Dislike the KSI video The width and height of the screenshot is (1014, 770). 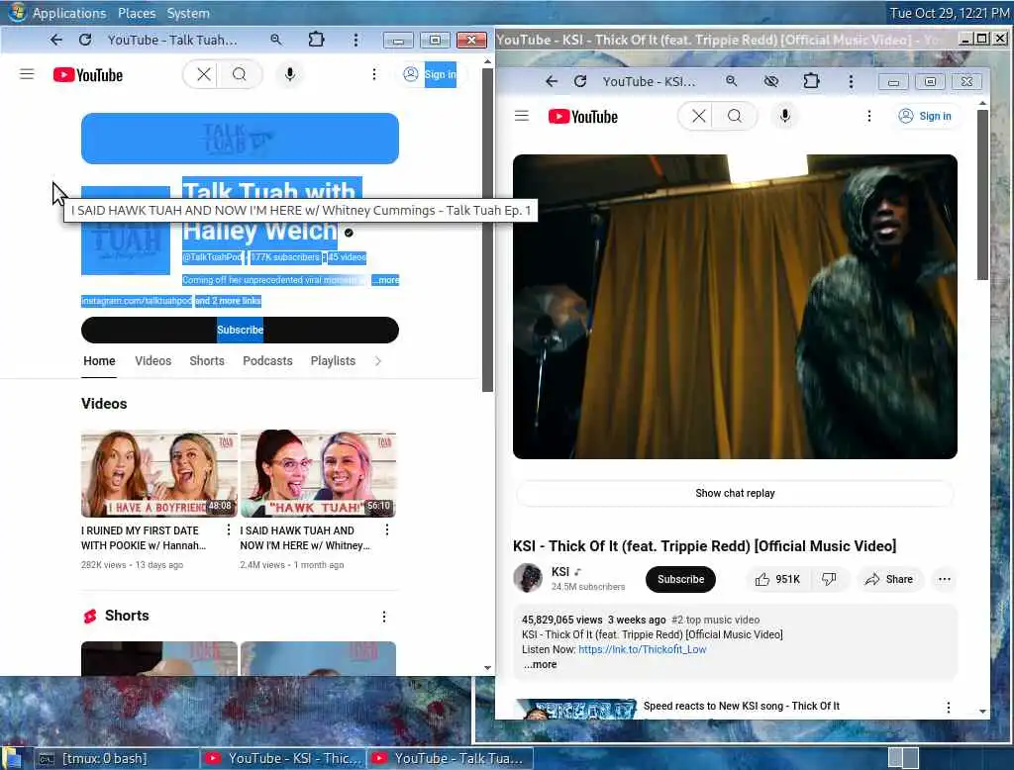829,579
